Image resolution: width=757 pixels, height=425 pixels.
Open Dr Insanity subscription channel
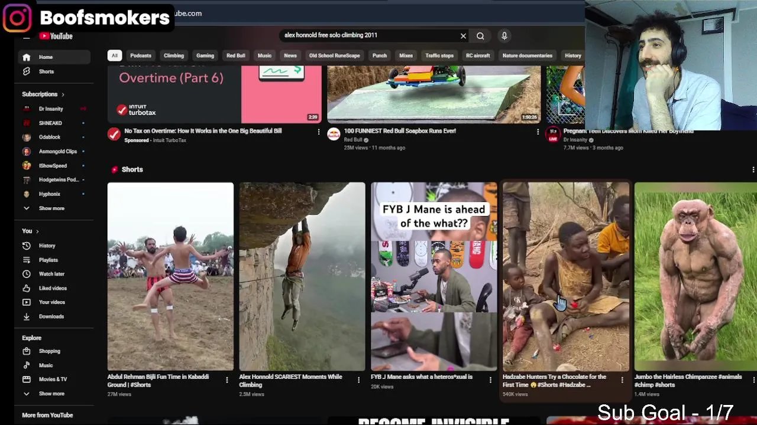pyautogui.click(x=54, y=109)
